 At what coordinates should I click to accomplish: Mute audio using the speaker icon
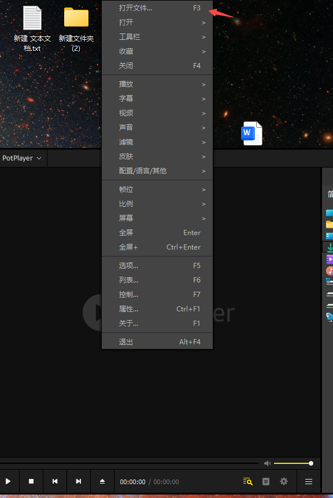[267, 463]
